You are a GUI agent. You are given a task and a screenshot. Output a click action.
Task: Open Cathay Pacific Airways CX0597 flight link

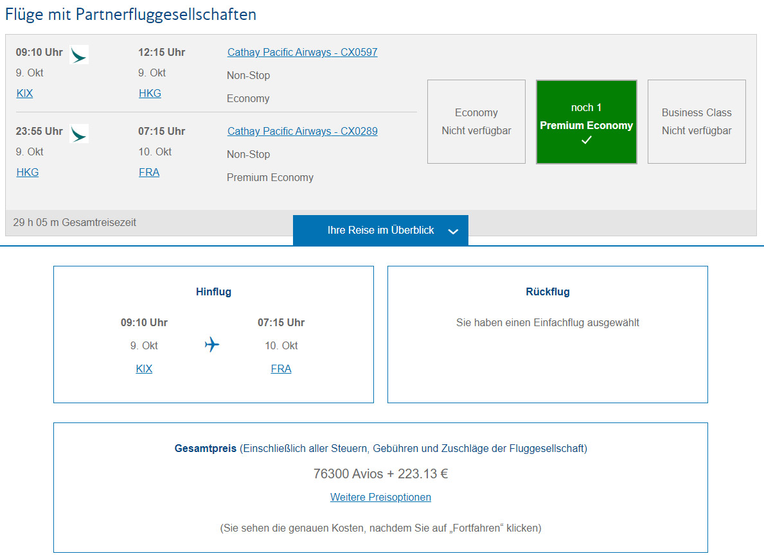pyautogui.click(x=303, y=52)
